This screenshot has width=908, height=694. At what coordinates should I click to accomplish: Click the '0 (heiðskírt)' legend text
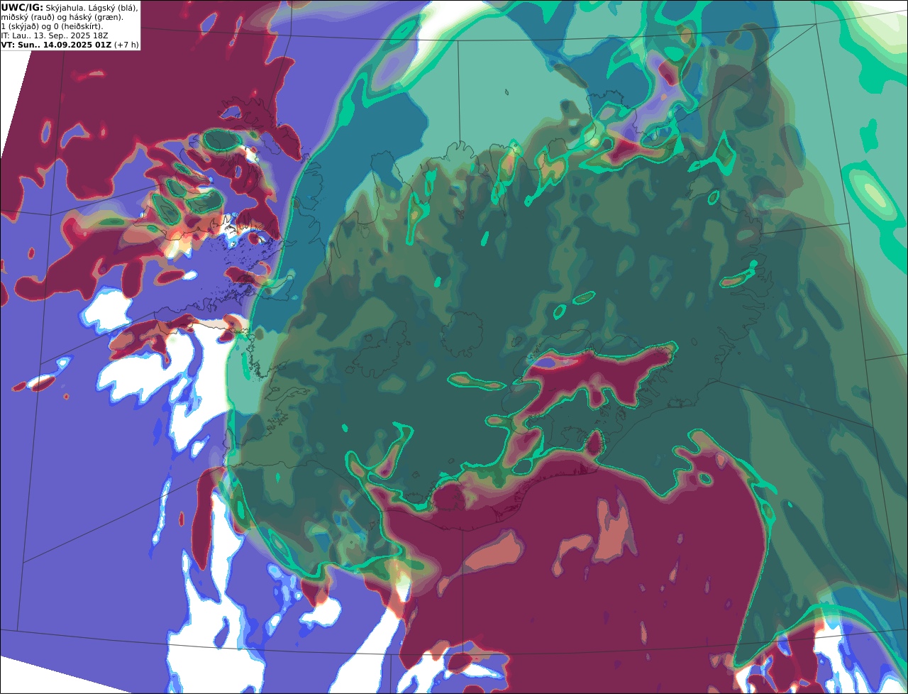[77, 27]
